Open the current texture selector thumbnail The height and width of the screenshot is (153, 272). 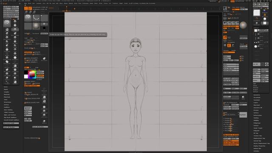click(x=28, y=26)
